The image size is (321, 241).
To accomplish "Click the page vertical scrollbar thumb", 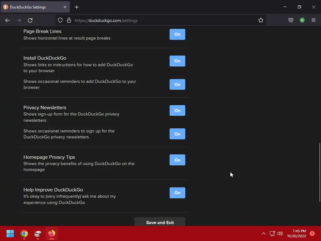I will pos(319,172).
